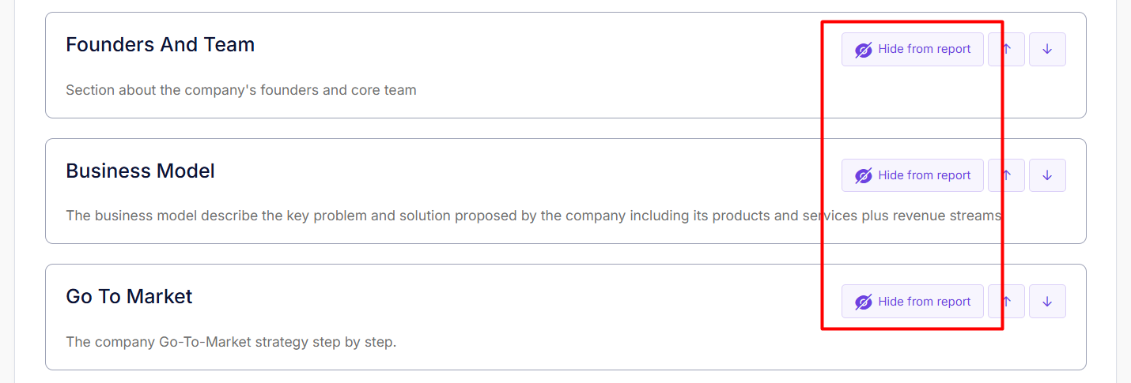Hide Business Model from report
The width and height of the screenshot is (1131, 383).
pyautogui.click(x=923, y=175)
